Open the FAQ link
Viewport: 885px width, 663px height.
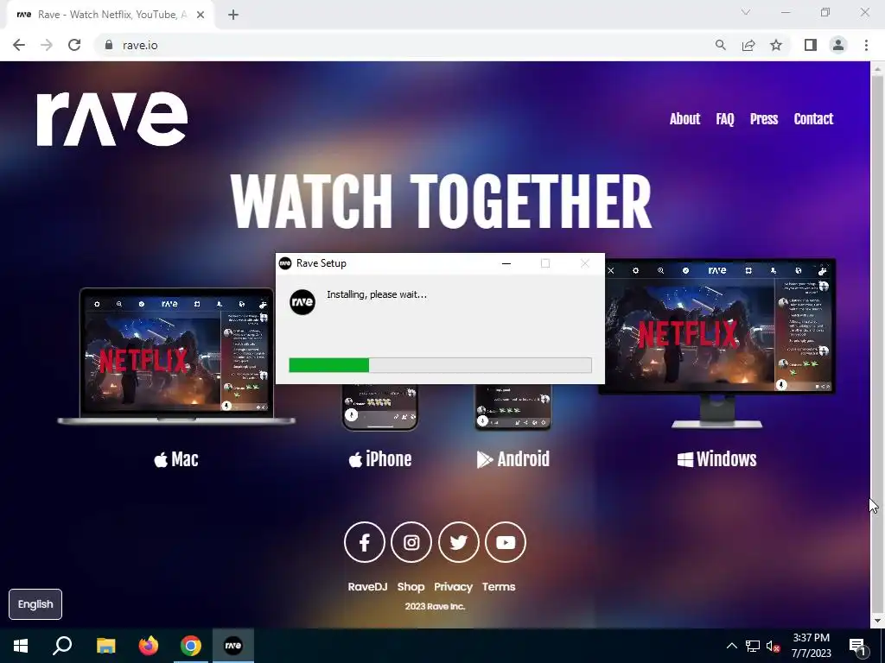(725, 119)
